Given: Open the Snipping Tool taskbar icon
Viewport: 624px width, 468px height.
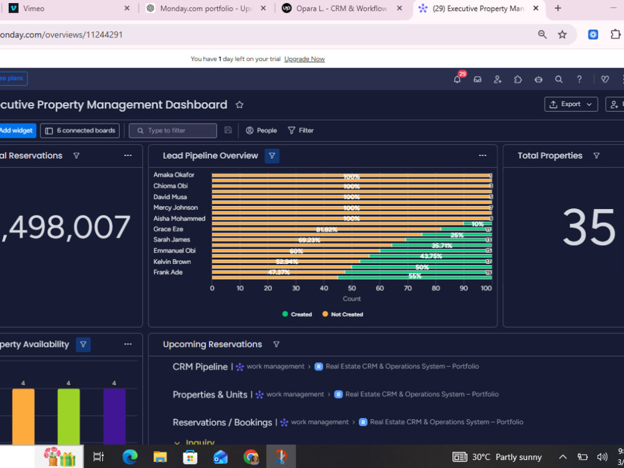Looking at the screenshot, I should tap(281, 457).
